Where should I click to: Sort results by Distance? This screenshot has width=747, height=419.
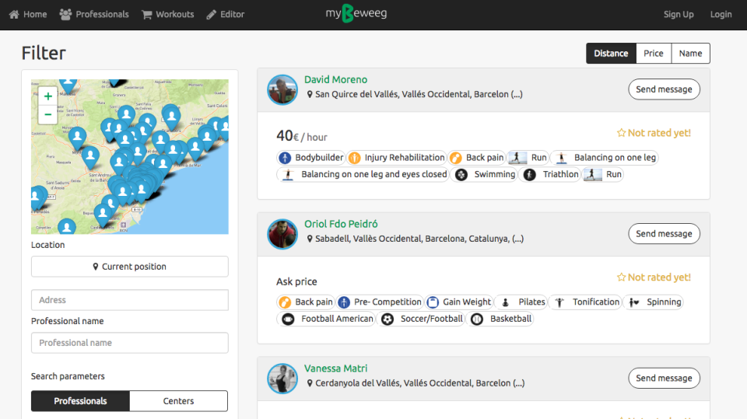[x=611, y=54]
